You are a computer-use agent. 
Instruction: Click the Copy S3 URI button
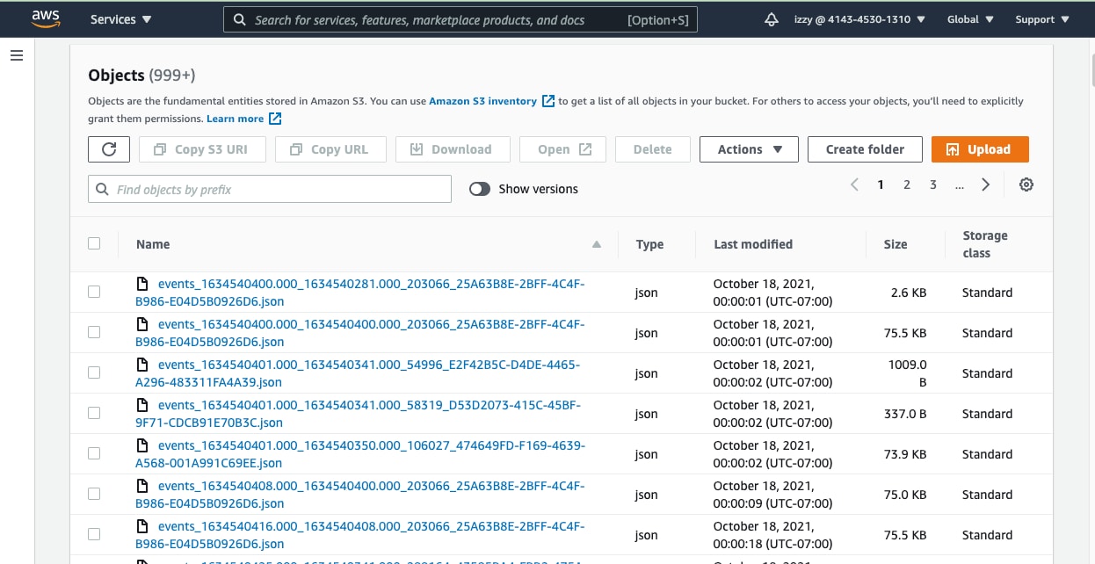(x=202, y=149)
